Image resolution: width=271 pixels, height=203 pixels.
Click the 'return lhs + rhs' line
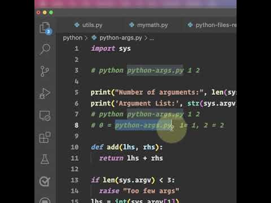tap(131, 158)
